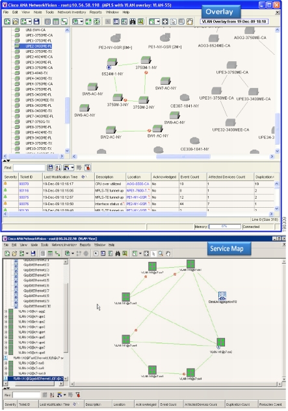Click fit-to-window icon in Overlay window toolbar
The height and width of the screenshot is (411, 288).
coord(165,21)
